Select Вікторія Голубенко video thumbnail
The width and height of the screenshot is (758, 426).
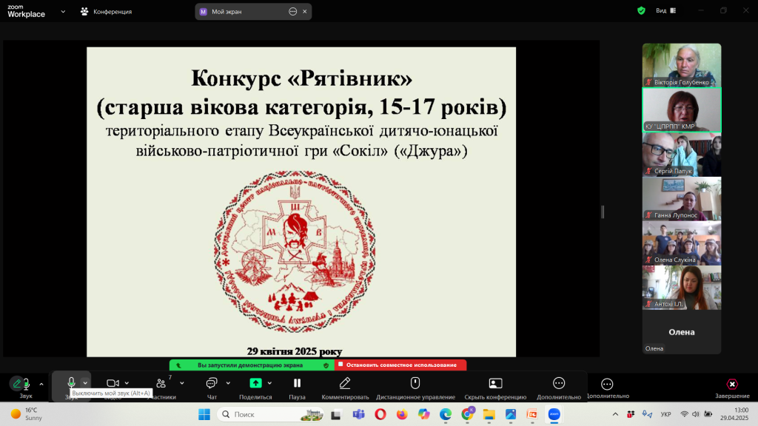click(x=682, y=65)
